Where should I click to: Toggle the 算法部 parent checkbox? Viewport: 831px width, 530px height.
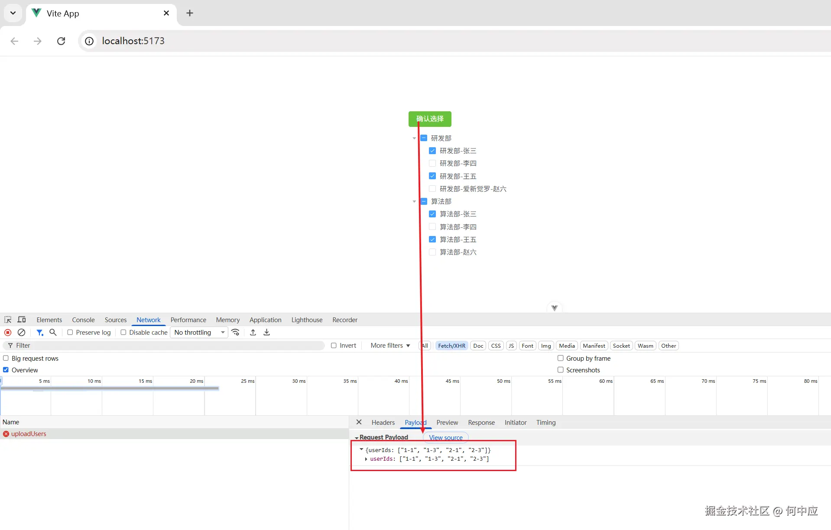[x=424, y=201]
